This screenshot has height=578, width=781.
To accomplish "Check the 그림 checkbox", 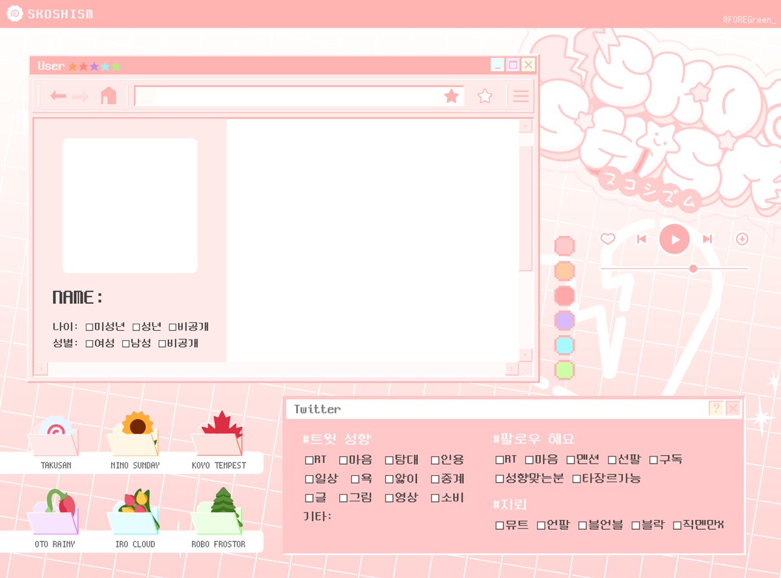I will click(344, 498).
